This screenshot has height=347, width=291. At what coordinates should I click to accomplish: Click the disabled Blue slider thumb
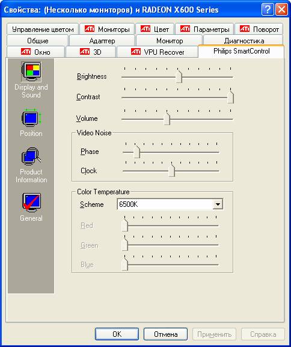tap(125, 265)
